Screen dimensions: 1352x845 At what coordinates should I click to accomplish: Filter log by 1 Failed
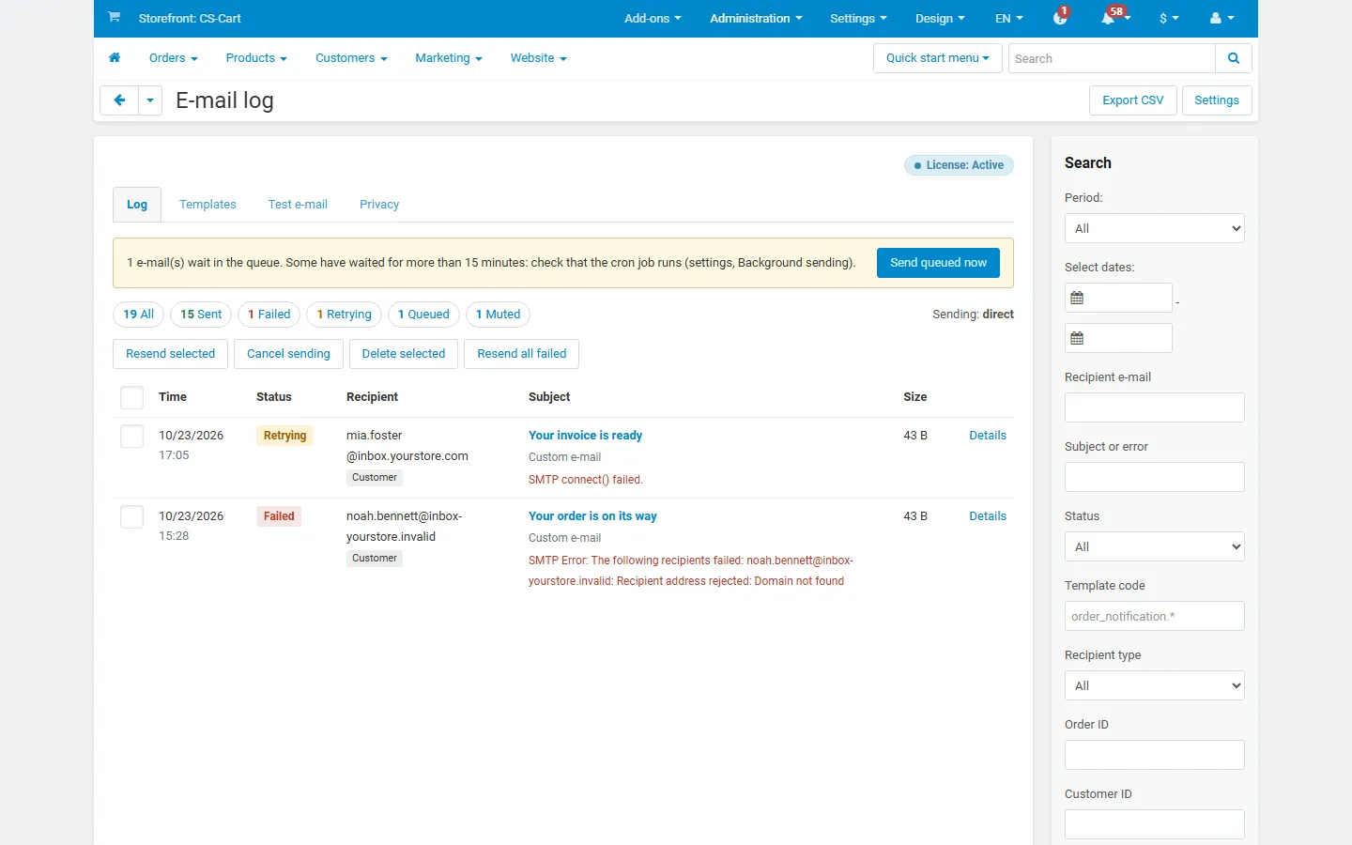(x=269, y=315)
